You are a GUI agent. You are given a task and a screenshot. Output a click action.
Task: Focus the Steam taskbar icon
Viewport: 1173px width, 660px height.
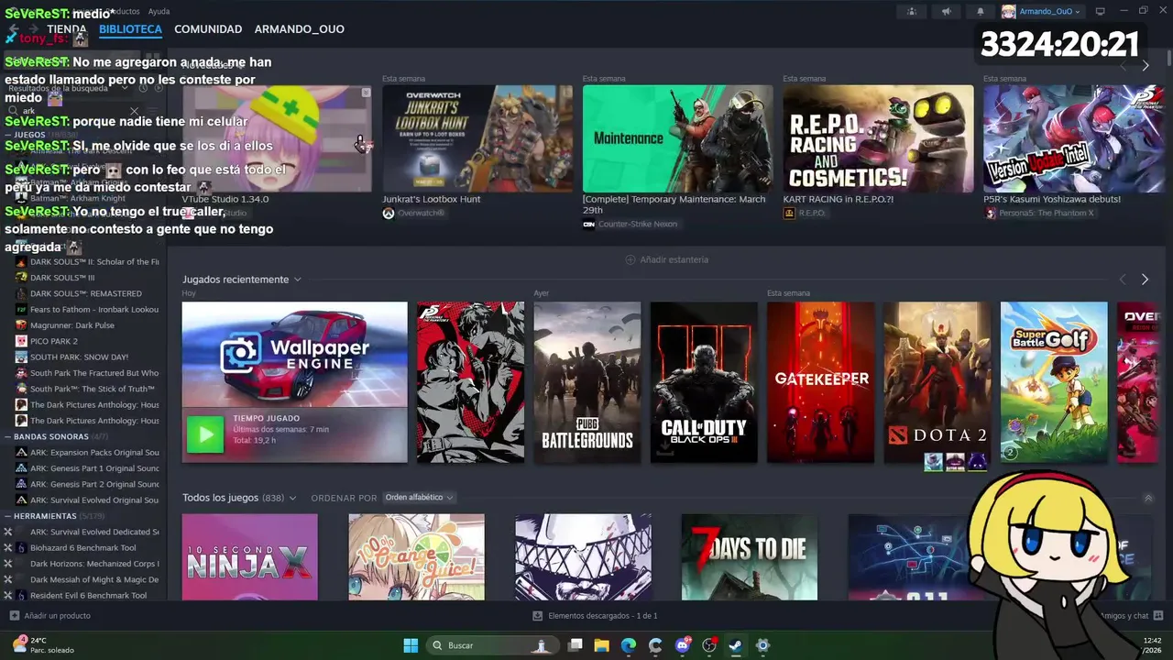[736, 645]
